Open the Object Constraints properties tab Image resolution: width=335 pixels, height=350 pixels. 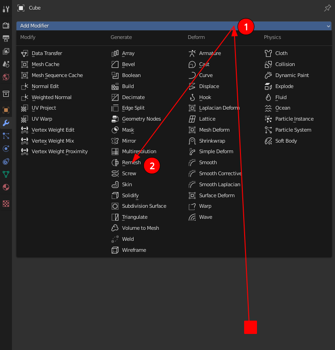(x=6, y=161)
